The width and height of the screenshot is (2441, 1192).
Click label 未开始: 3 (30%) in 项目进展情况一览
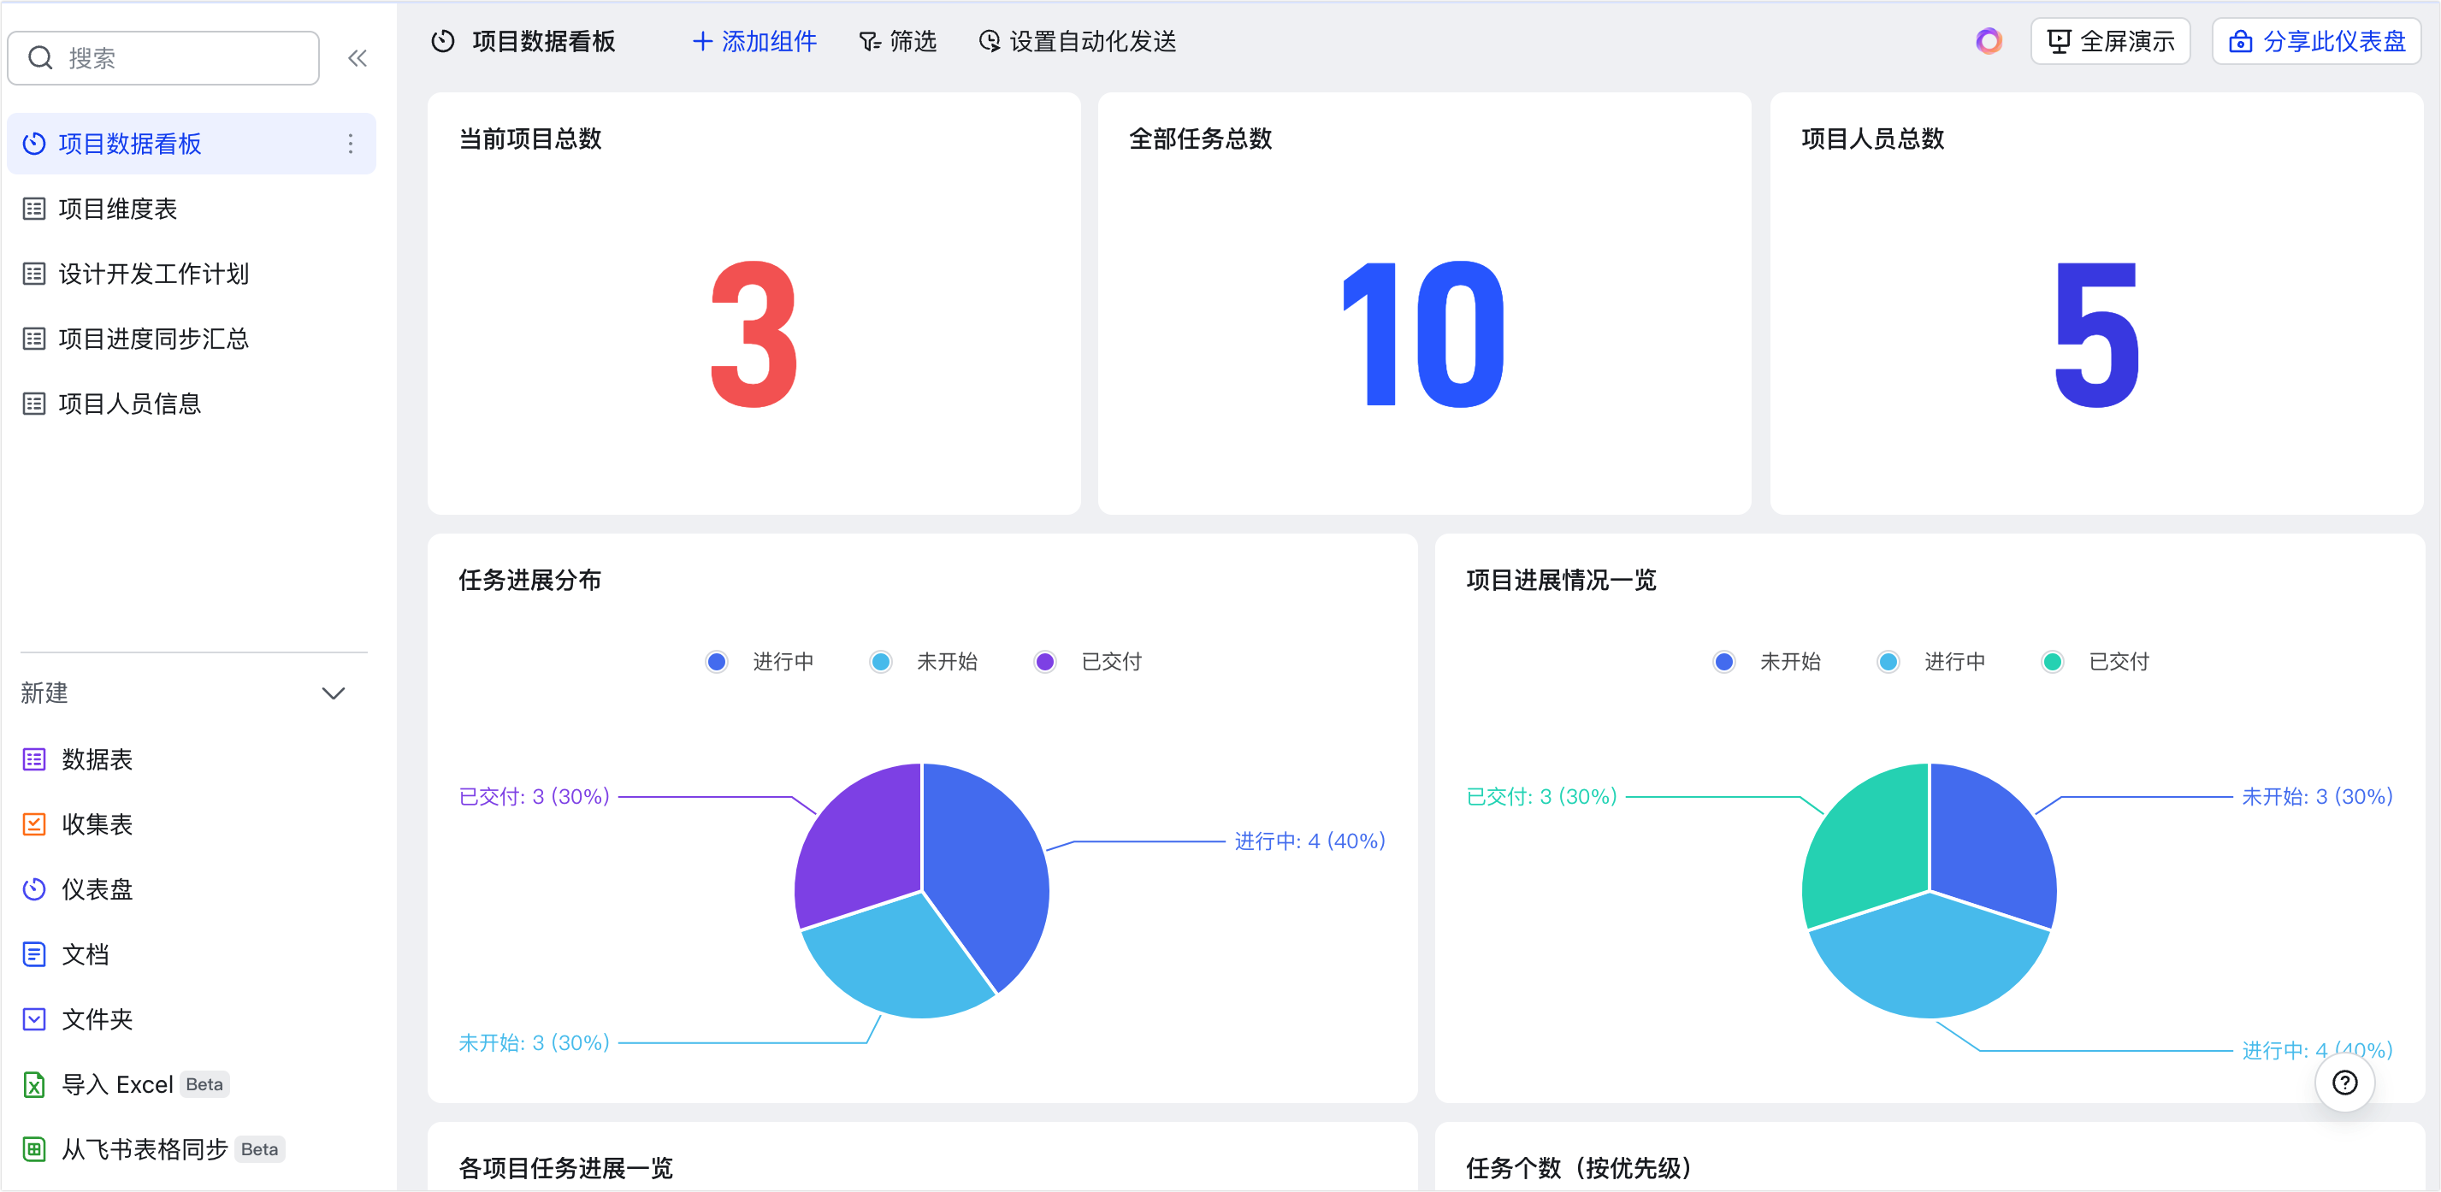click(x=2317, y=796)
